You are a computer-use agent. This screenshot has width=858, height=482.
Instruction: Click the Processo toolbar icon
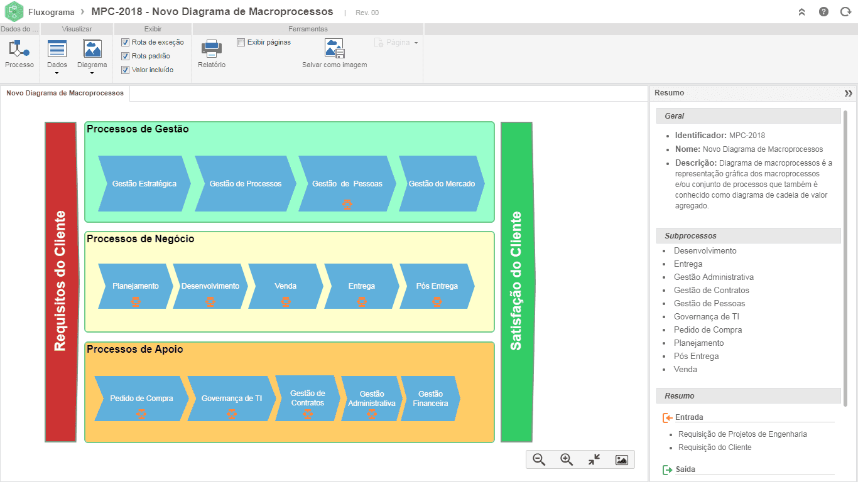(19, 49)
